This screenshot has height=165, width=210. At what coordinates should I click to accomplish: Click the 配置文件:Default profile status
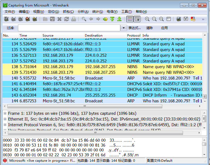click(160, 160)
